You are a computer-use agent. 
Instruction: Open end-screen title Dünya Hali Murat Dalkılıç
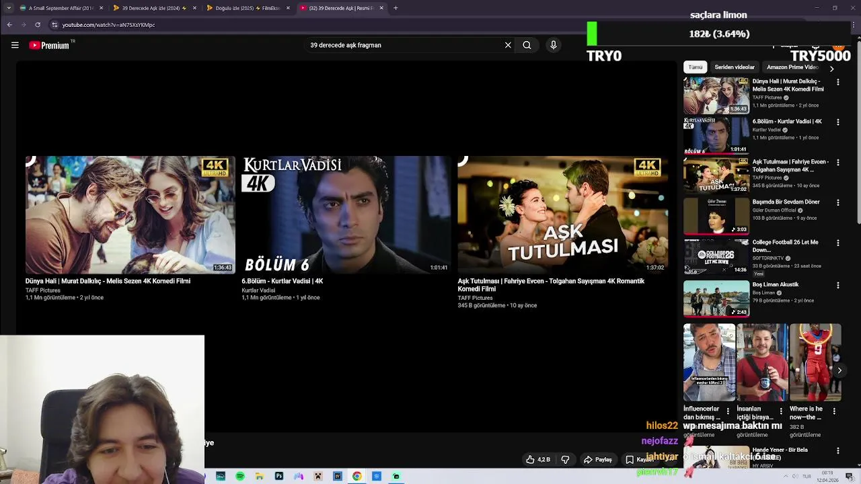click(x=108, y=281)
